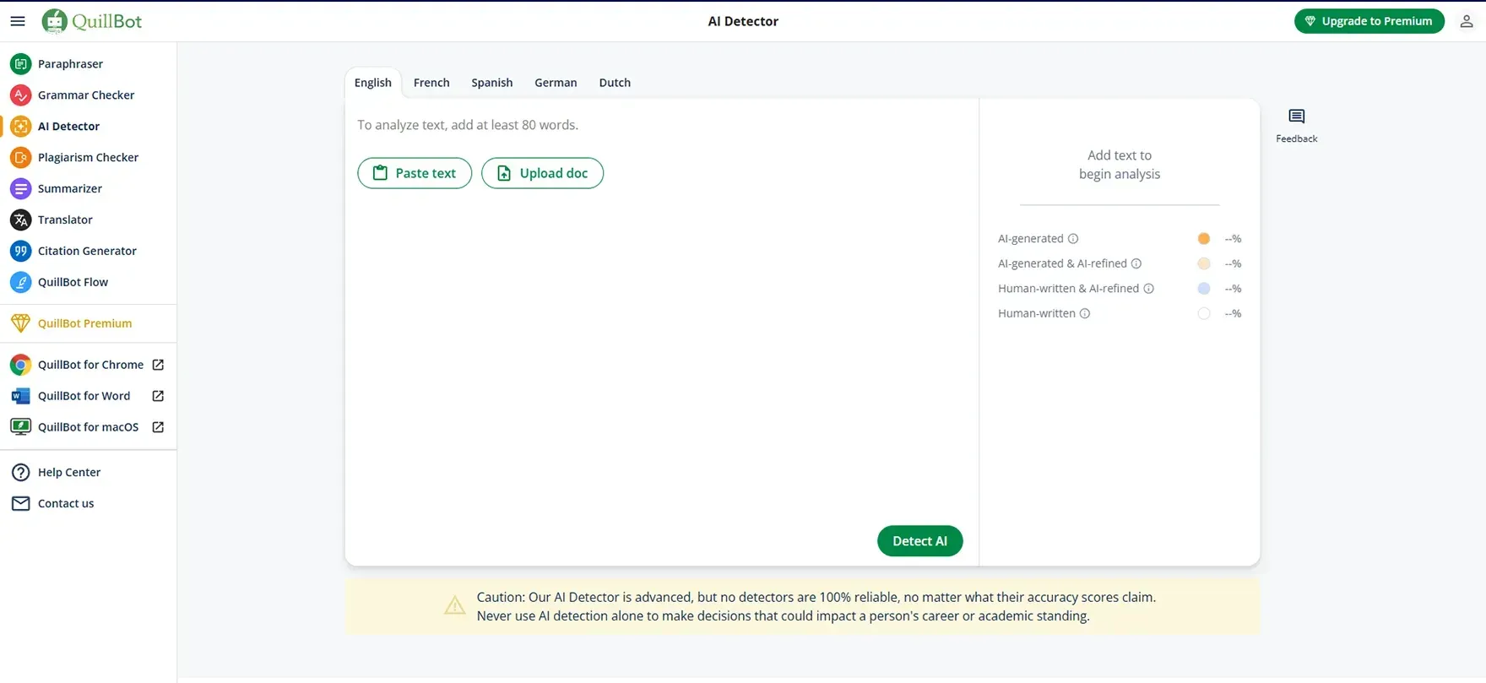This screenshot has width=1486, height=683.
Task: Open QuillBot Flow from sidebar
Action: click(x=73, y=283)
